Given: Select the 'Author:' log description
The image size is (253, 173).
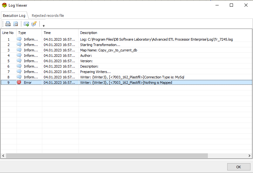Looking at the screenshot, I should (86, 56).
